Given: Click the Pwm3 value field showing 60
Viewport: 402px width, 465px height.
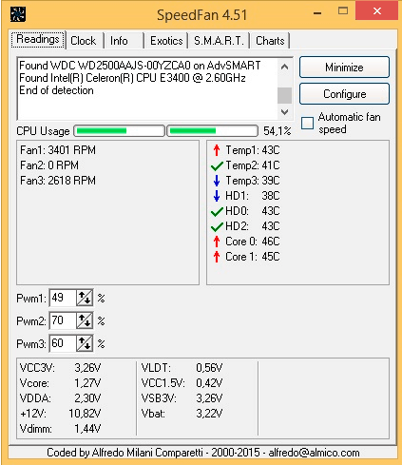Looking at the screenshot, I should pyautogui.click(x=63, y=343).
